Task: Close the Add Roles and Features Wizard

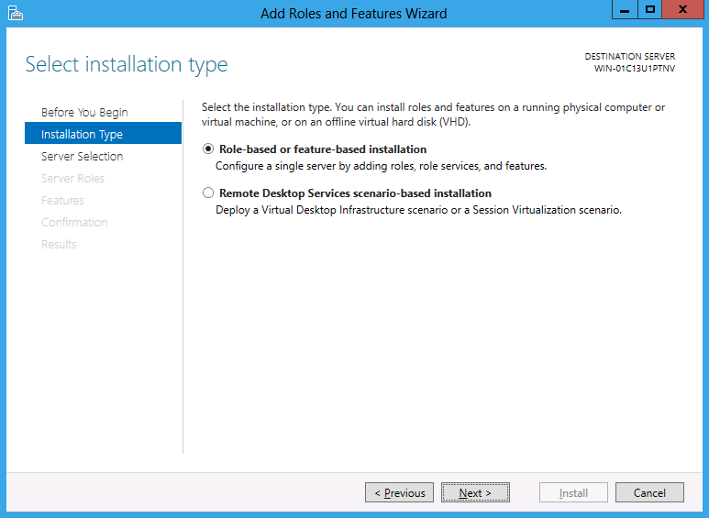Action: 682,9
